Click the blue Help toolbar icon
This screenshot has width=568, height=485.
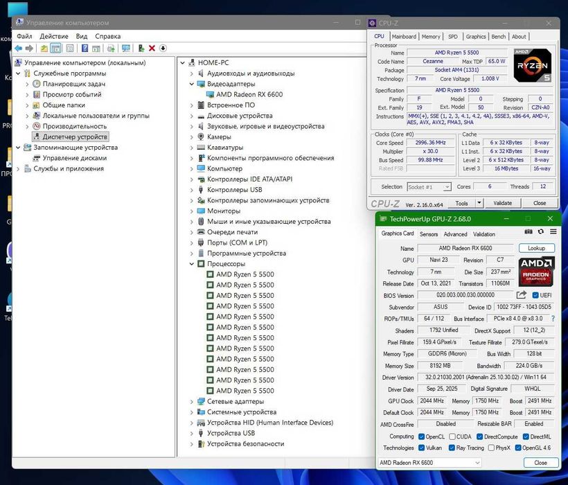[85, 48]
